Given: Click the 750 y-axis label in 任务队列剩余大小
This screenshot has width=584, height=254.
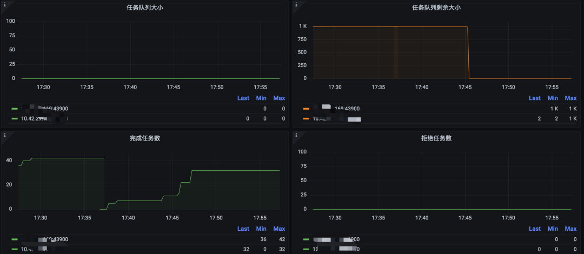Looking at the screenshot, I should point(302,39).
